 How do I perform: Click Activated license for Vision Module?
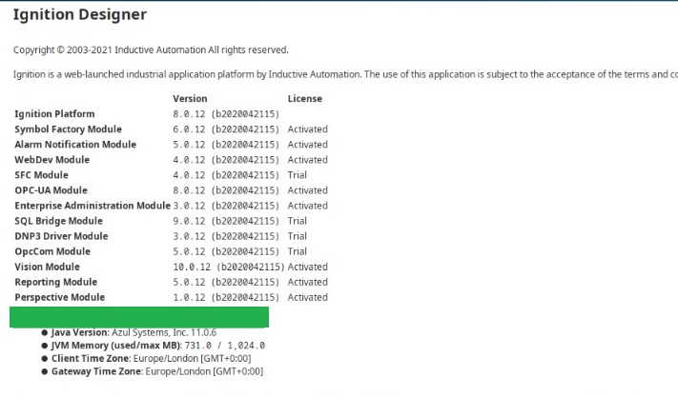click(308, 268)
